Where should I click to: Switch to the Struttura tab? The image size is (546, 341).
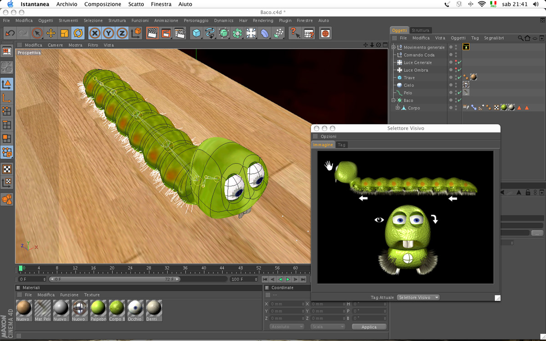click(x=420, y=30)
